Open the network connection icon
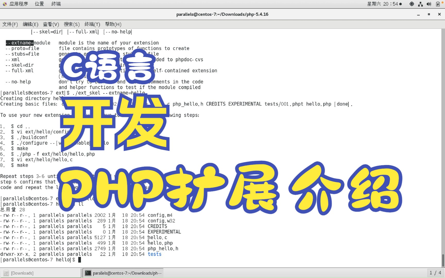The image size is (445, 278). click(421, 4)
